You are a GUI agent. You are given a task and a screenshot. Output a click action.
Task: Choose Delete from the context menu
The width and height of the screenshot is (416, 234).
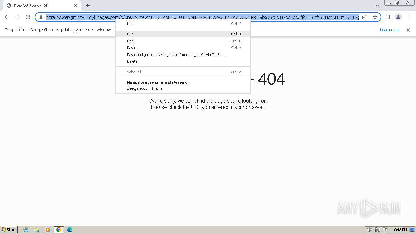point(183,61)
